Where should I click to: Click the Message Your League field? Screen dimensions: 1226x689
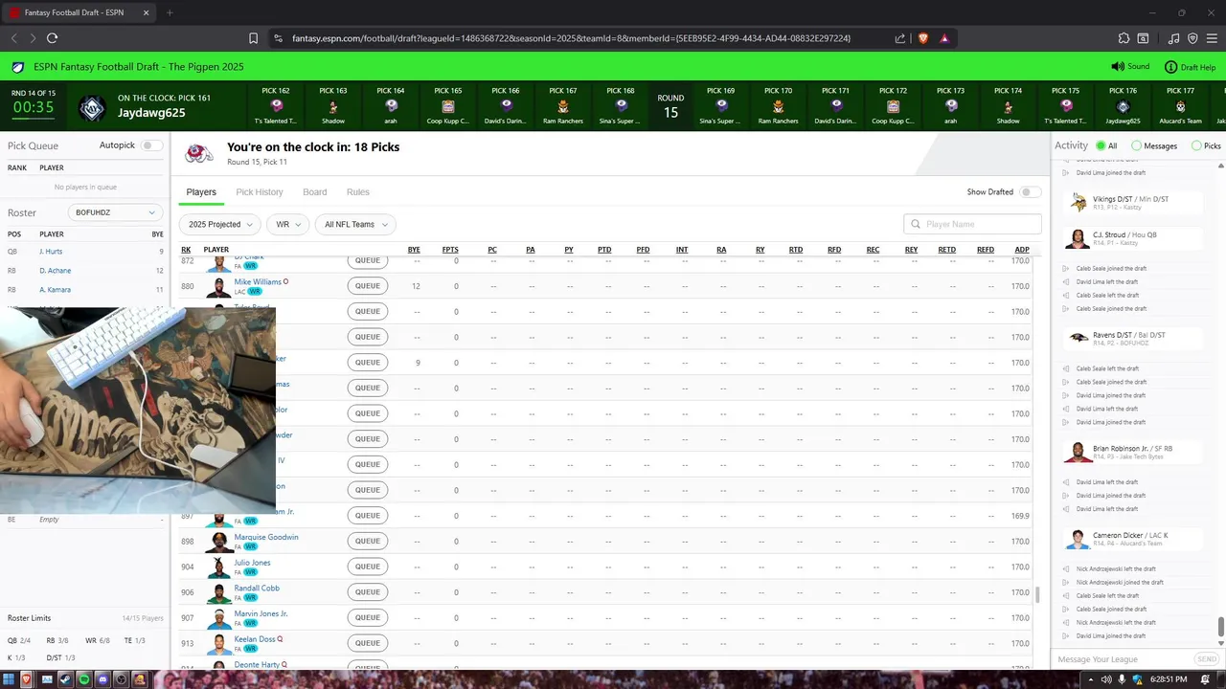point(1121,659)
